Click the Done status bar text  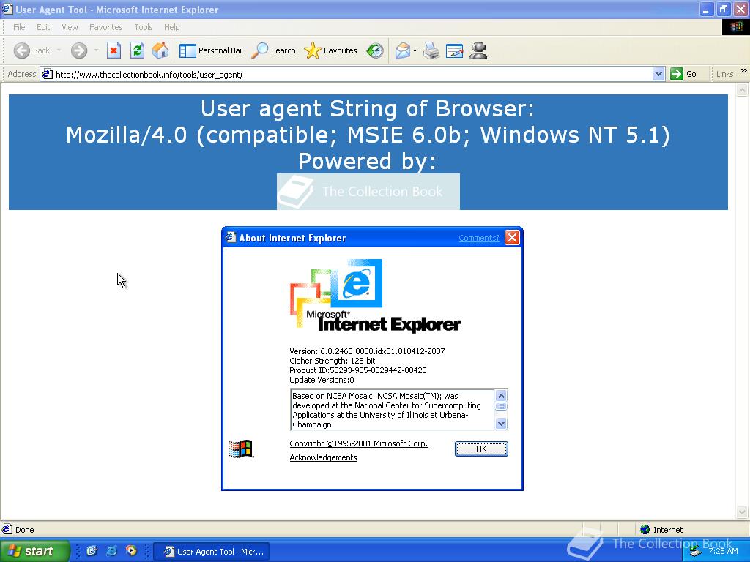click(x=24, y=530)
